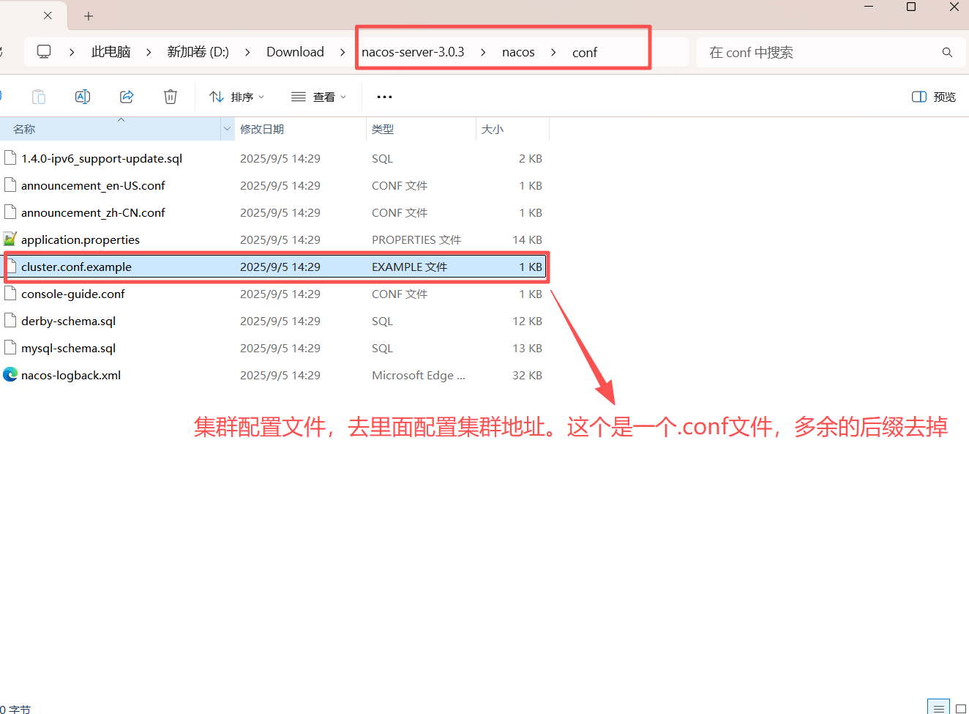Click the PROPERTIES 文件 type cell
The height and width of the screenshot is (714, 969).
pyautogui.click(x=416, y=239)
